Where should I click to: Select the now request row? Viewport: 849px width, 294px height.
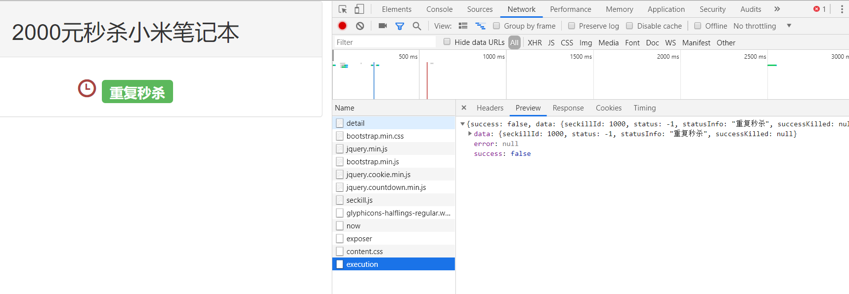394,225
